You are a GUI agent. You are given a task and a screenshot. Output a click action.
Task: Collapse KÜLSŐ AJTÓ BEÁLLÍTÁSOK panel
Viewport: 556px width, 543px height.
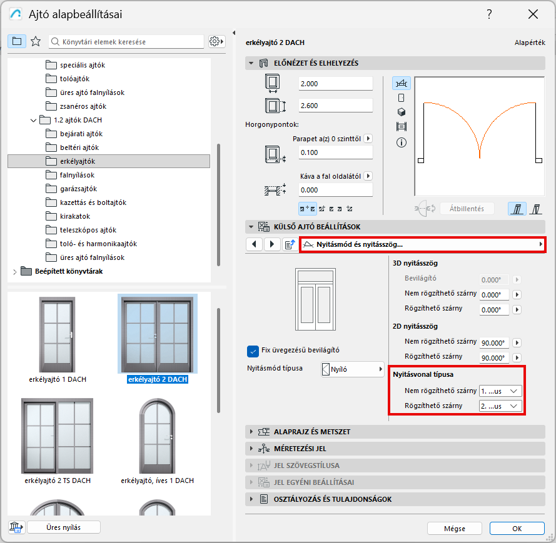pyautogui.click(x=251, y=227)
